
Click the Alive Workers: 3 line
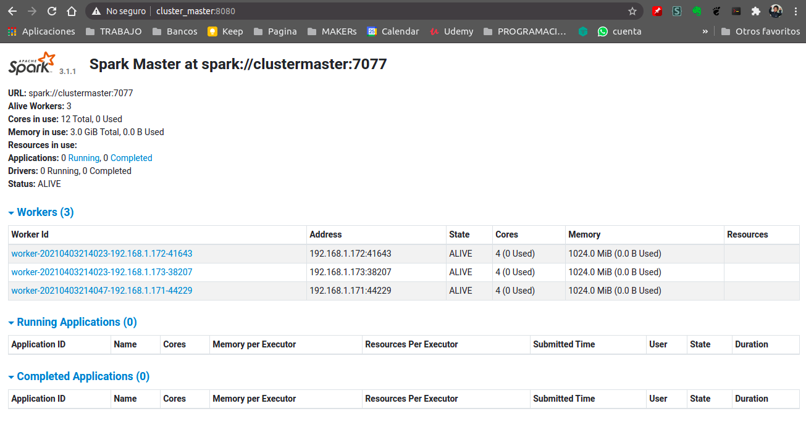pyautogui.click(x=40, y=106)
